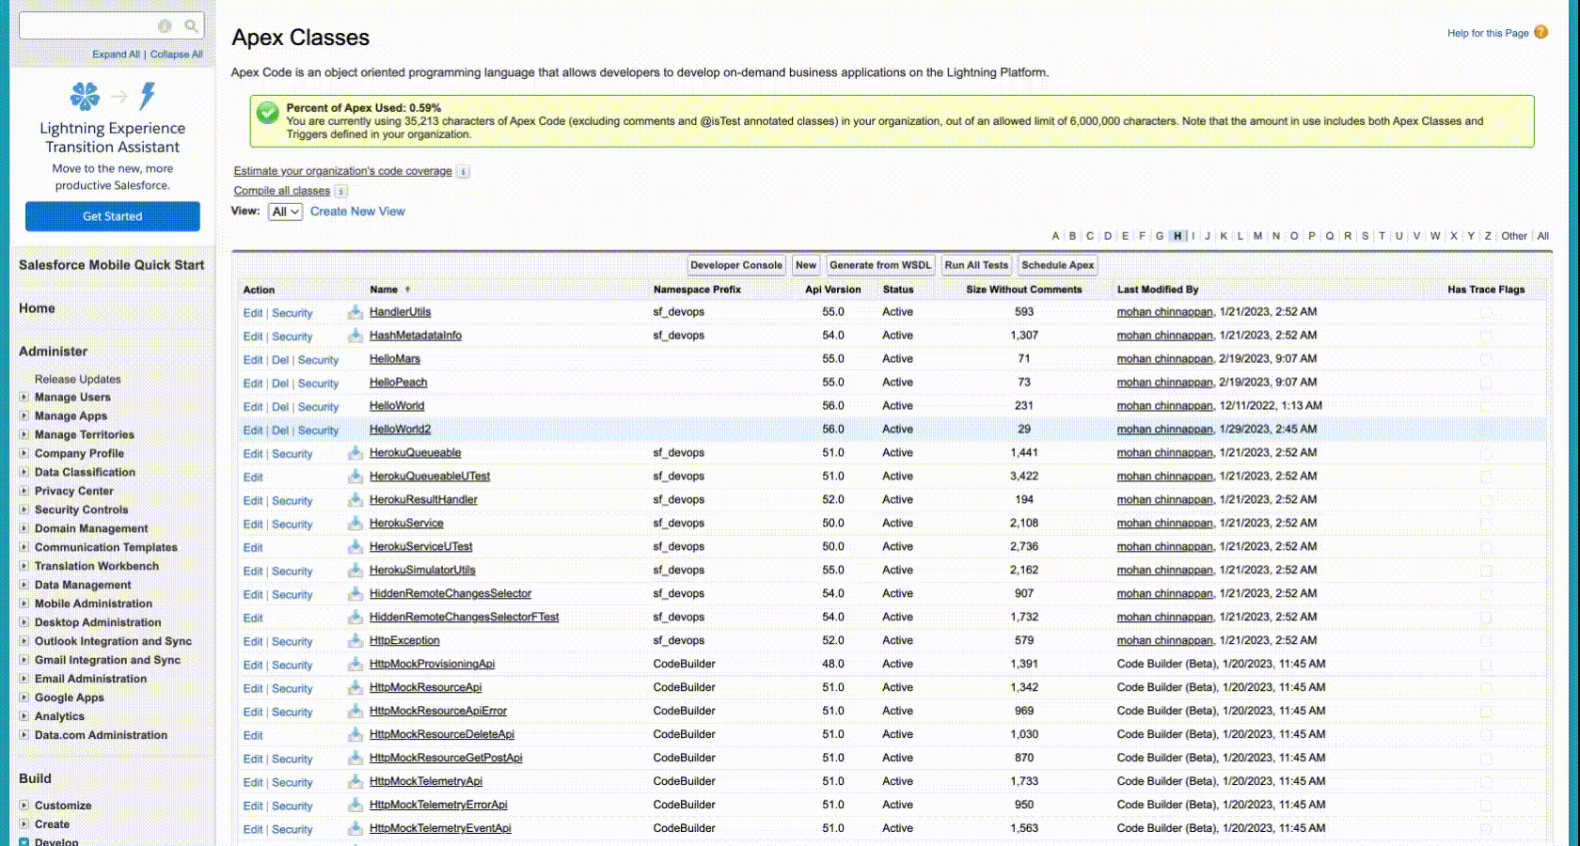The width and height of the screenshot is (1580, 846).
Task: Click the package icon beside HerokuSimulatorUtils
Action: [x=355, y=570]
